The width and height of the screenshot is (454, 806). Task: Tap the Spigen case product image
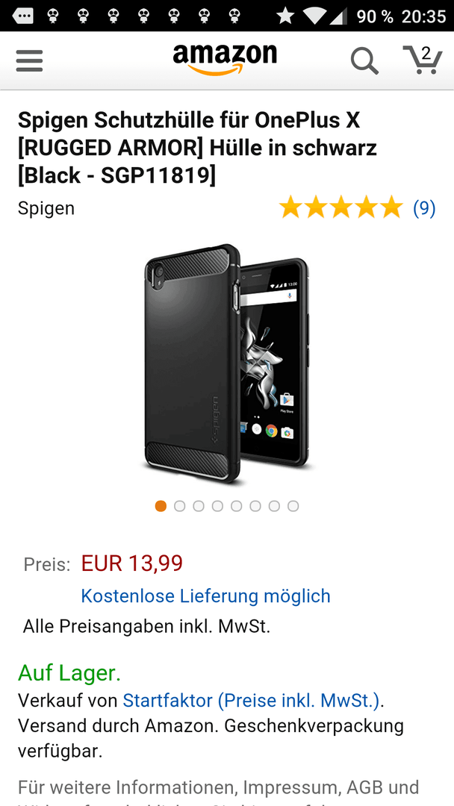coord(227,364)
